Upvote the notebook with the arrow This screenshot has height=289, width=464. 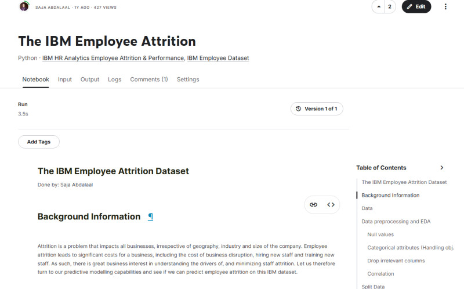point(379,7)
